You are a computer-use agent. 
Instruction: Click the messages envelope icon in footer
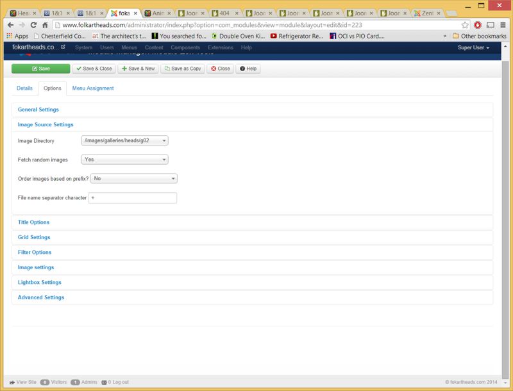104,382
